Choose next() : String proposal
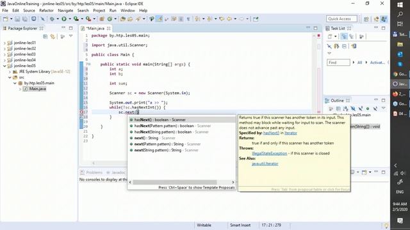This screenshot has height=230, width=410. click(x=182, y=138)
